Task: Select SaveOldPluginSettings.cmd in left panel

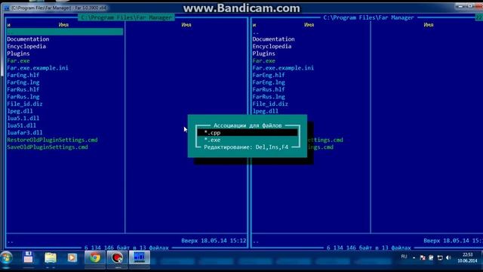Action: coord(48,147)
